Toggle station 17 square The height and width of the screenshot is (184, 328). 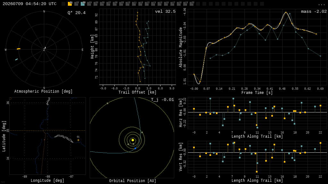click(x=172, y=4)
